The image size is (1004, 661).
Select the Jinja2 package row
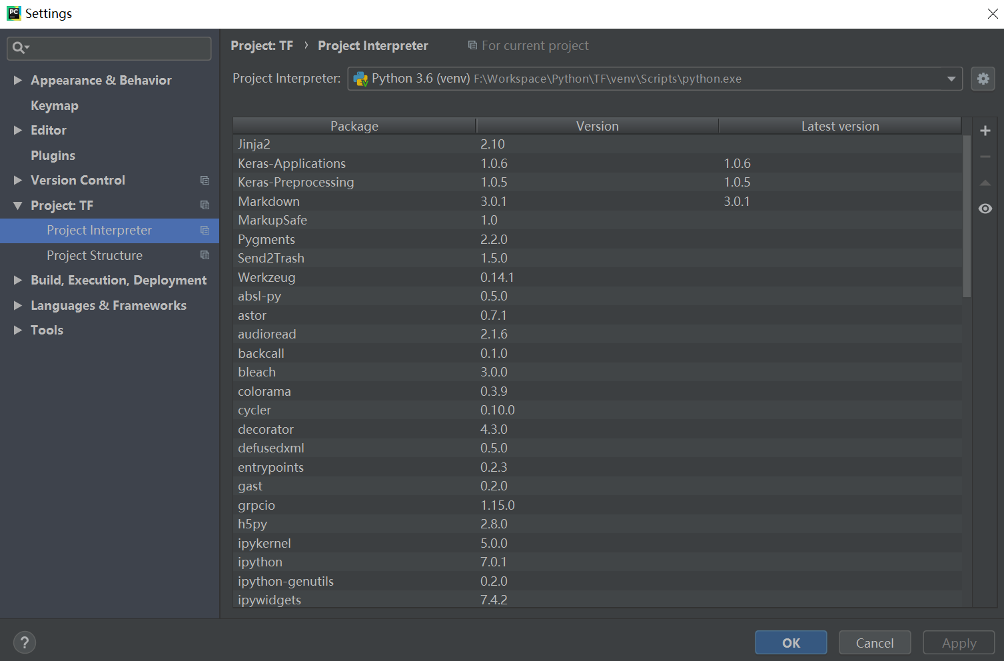[x=598, y=144]
